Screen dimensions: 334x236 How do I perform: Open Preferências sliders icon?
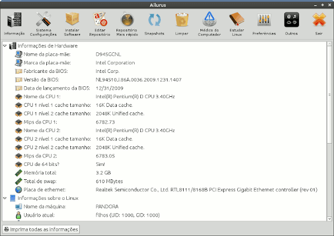tap(264, 21)
